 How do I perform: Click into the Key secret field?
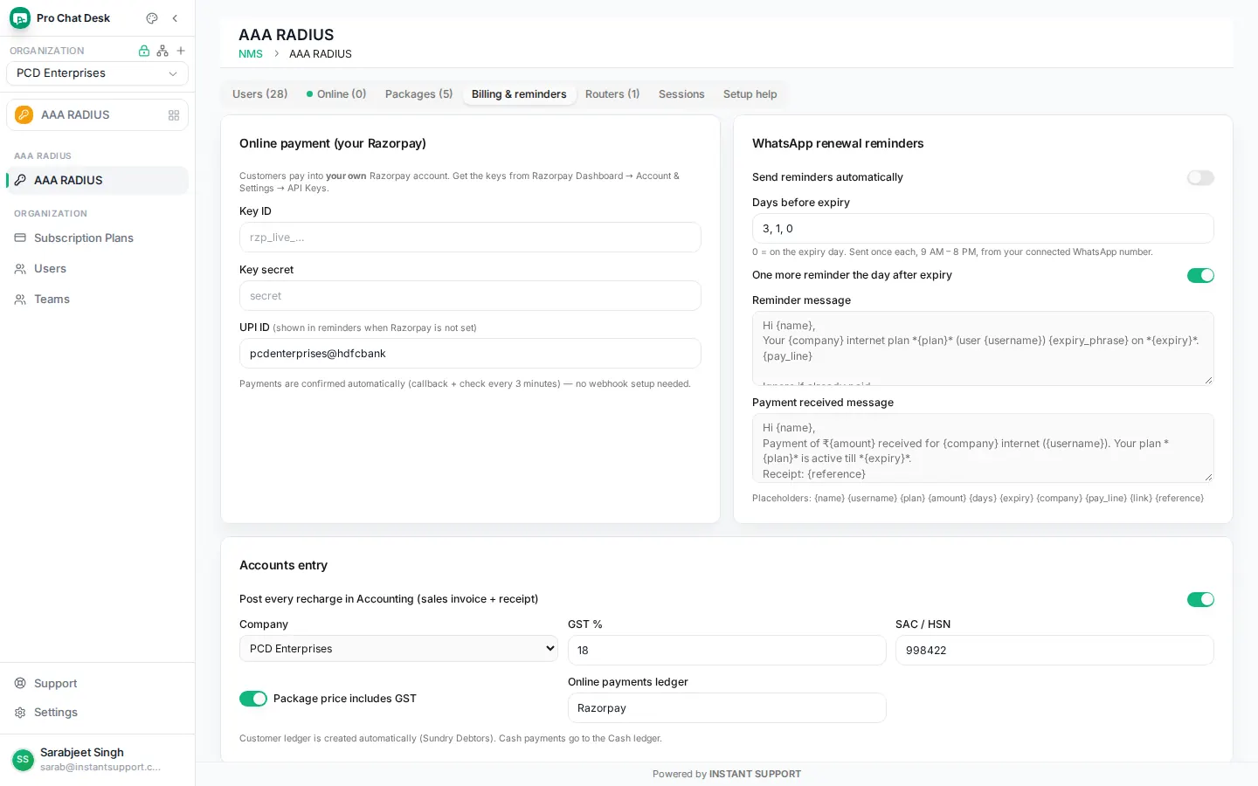tap(470, 296)
